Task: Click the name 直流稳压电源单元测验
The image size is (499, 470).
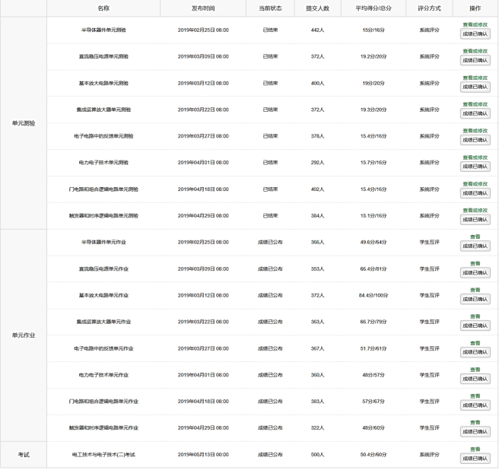Action: [103, 56]
